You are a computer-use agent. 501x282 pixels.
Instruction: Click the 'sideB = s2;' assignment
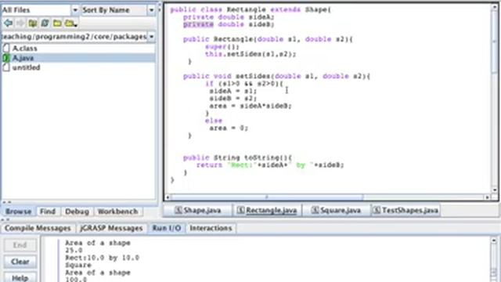tap(233, 98)
